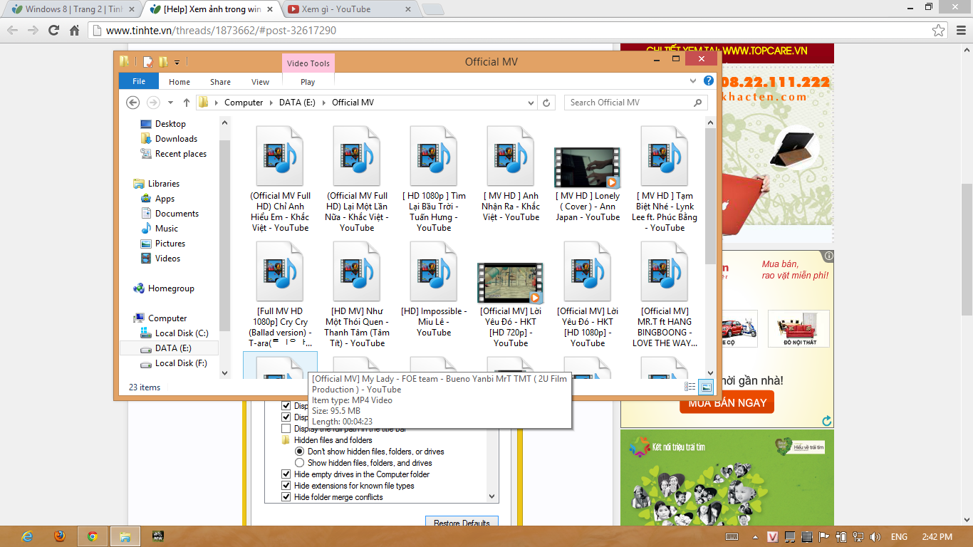Viewport: 973px width, 547px height.
Task: Open the address bar history dropdown
Action: (532, 103)
